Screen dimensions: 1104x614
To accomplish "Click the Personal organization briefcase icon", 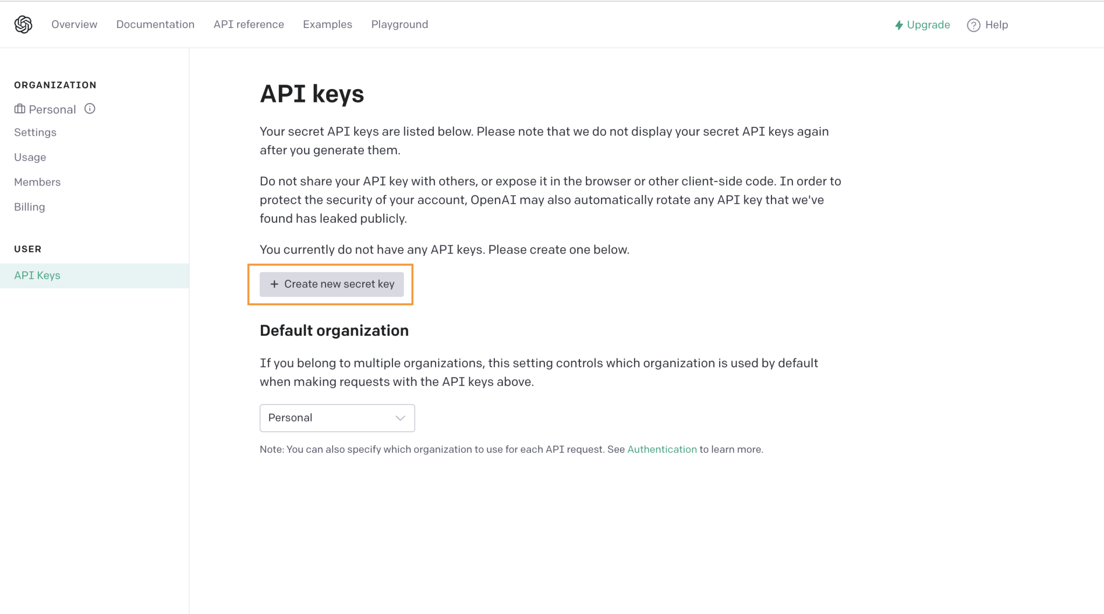I will point(20,109).
